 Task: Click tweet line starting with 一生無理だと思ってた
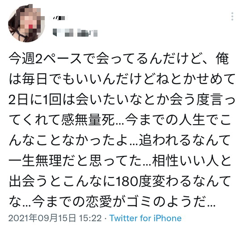120,161
